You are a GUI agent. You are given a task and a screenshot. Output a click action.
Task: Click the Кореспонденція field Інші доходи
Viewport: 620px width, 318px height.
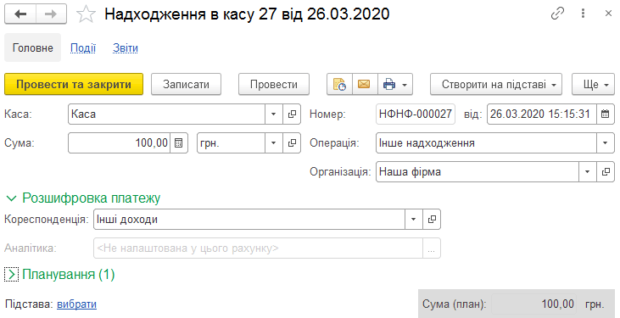coord(249,219)
